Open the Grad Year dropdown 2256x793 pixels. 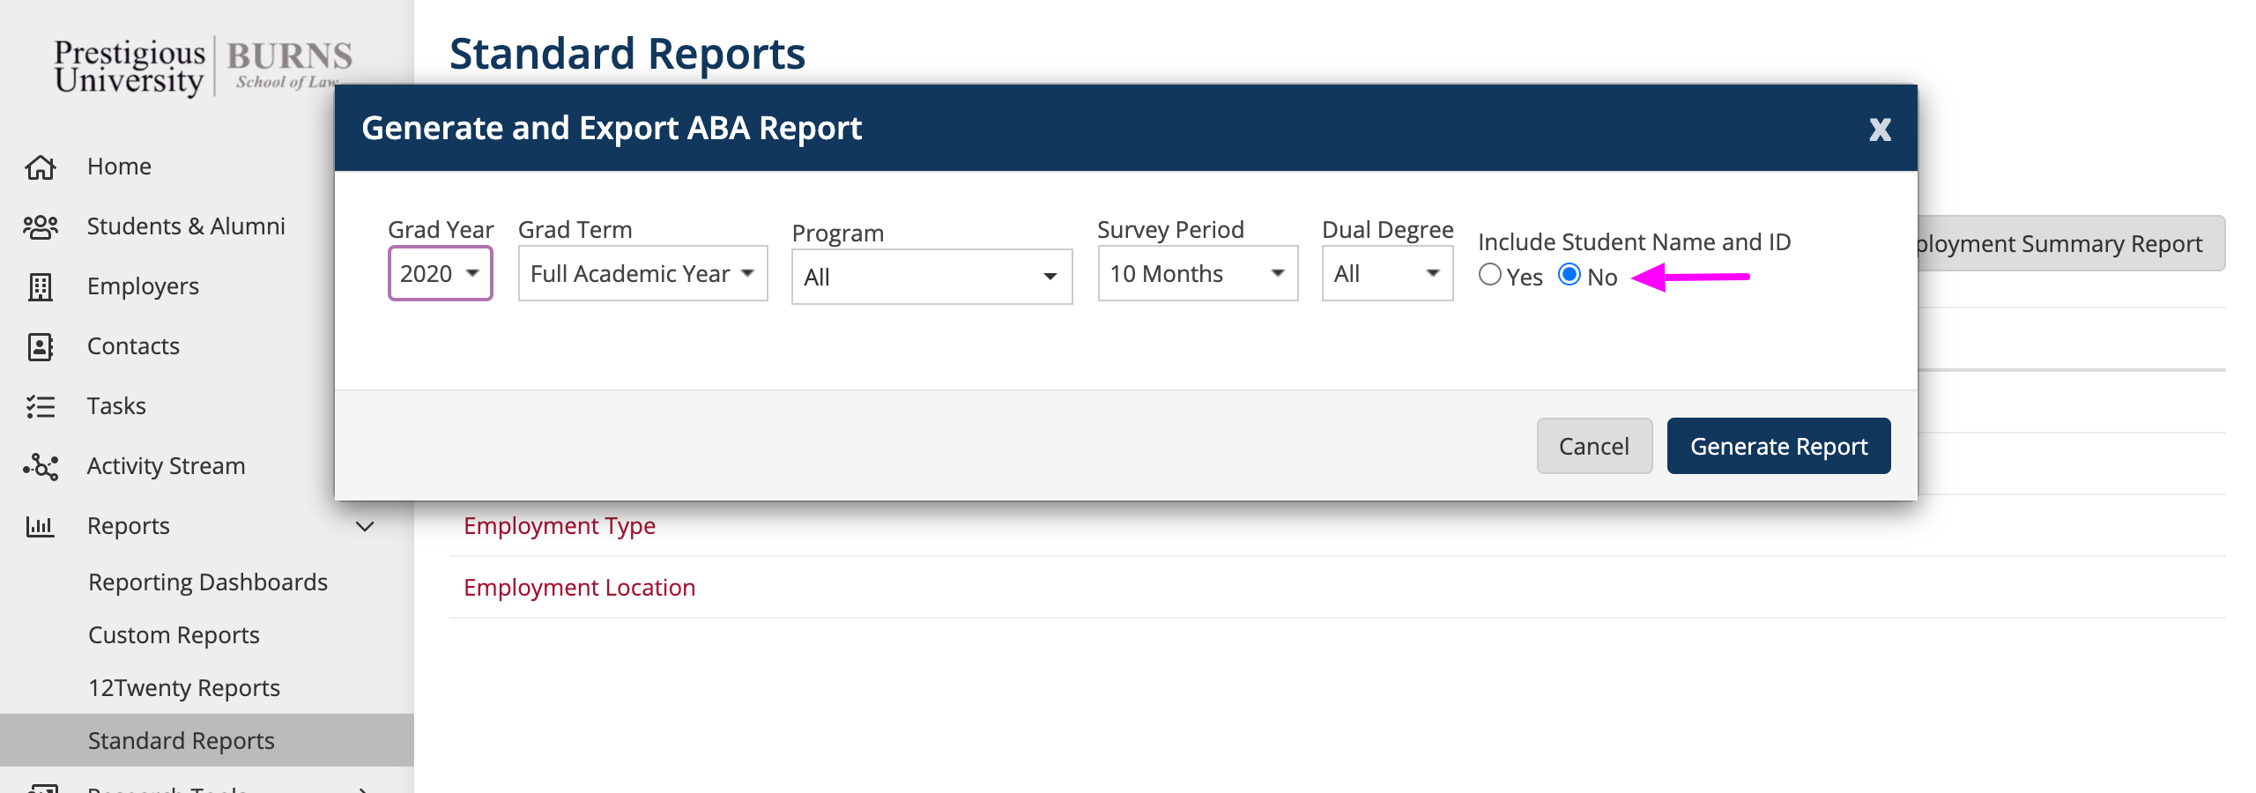(440, 273)
